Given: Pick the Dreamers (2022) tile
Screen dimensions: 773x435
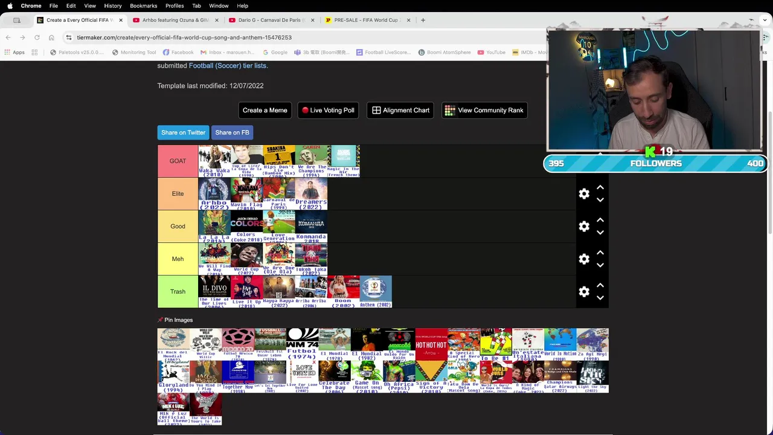Looking at the screenshot, I should click(x=311, y=193).
